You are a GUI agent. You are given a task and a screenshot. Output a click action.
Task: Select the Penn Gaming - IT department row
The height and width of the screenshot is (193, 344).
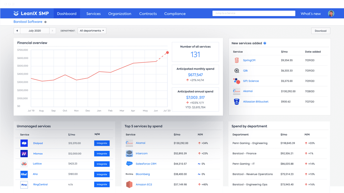tap(279, 164)
